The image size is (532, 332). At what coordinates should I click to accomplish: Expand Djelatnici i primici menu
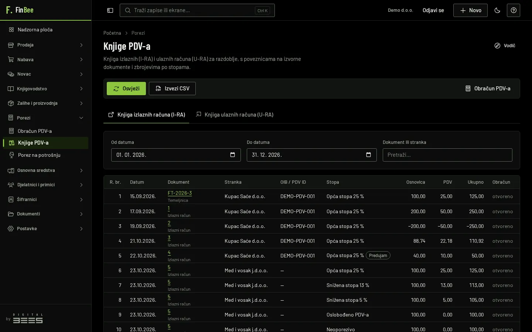45,185
